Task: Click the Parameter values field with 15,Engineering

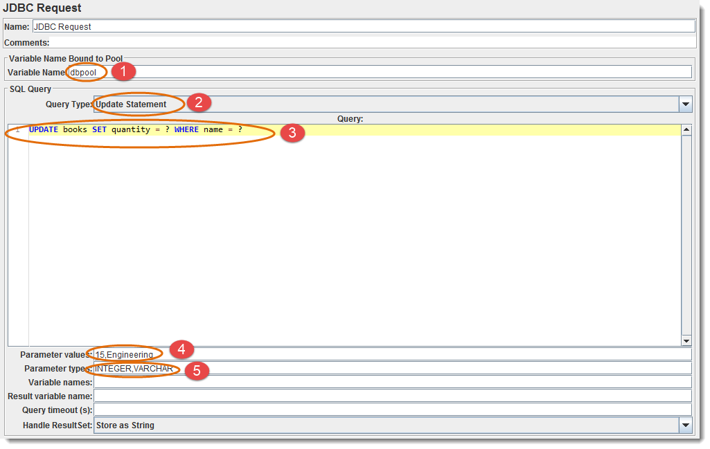Action: (x=393, y=354)
